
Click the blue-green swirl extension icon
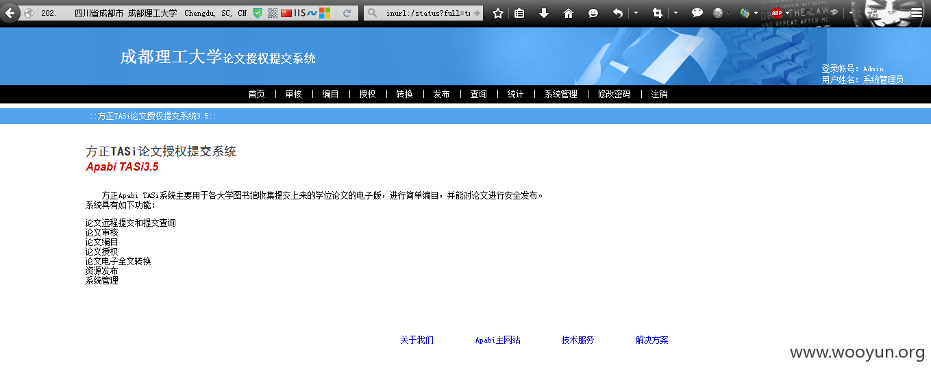tap(745, 13)
